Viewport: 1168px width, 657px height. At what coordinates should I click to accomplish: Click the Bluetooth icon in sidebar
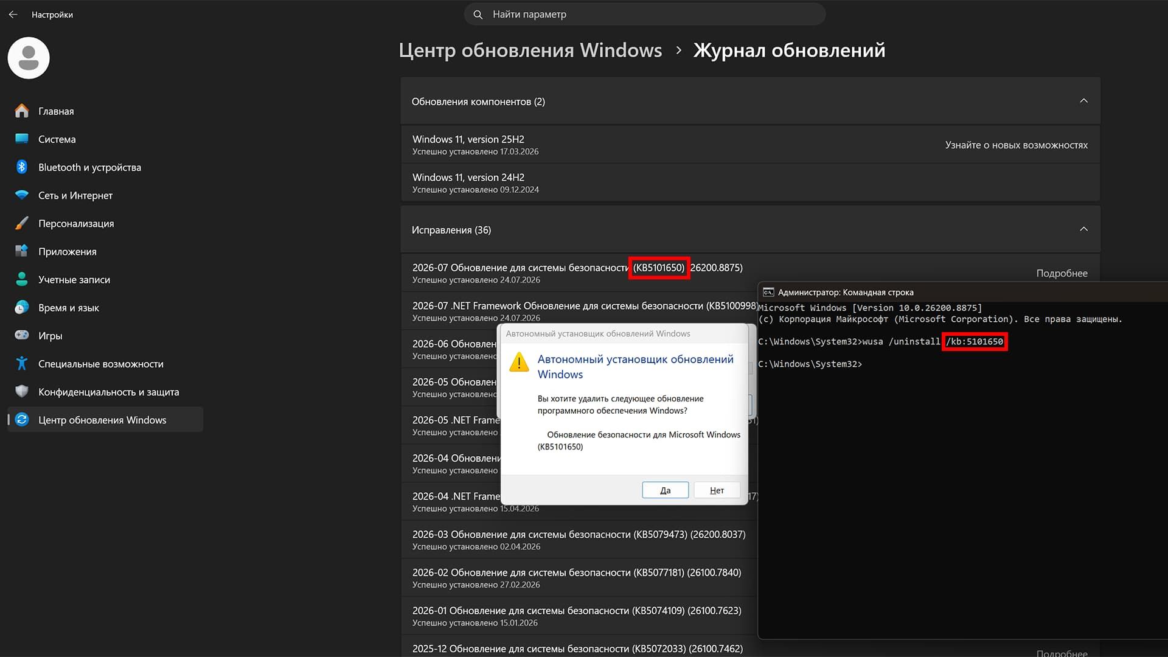[22, 167]
